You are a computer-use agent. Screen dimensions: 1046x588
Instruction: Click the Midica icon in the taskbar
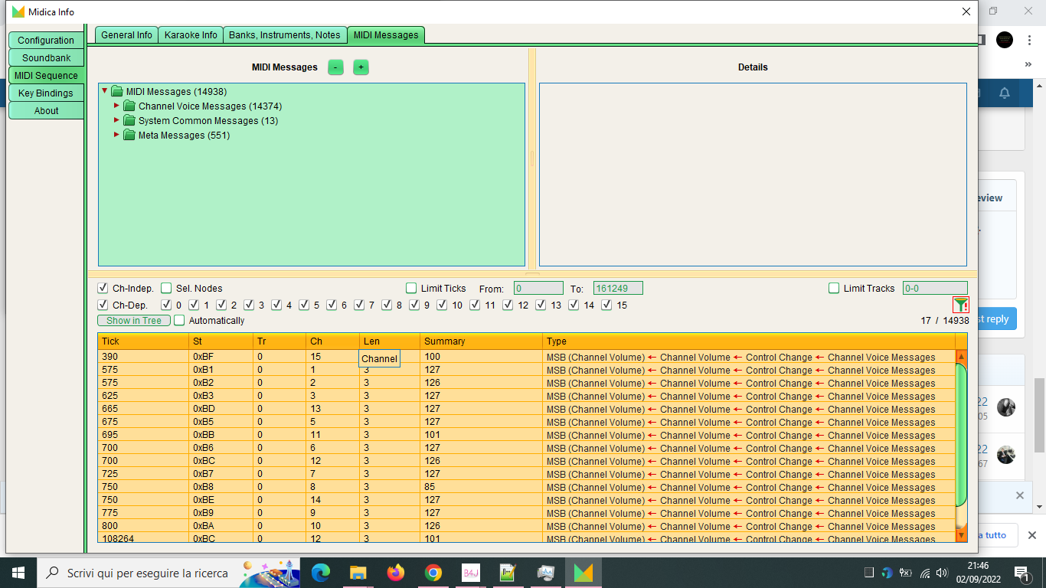point(583,573)
